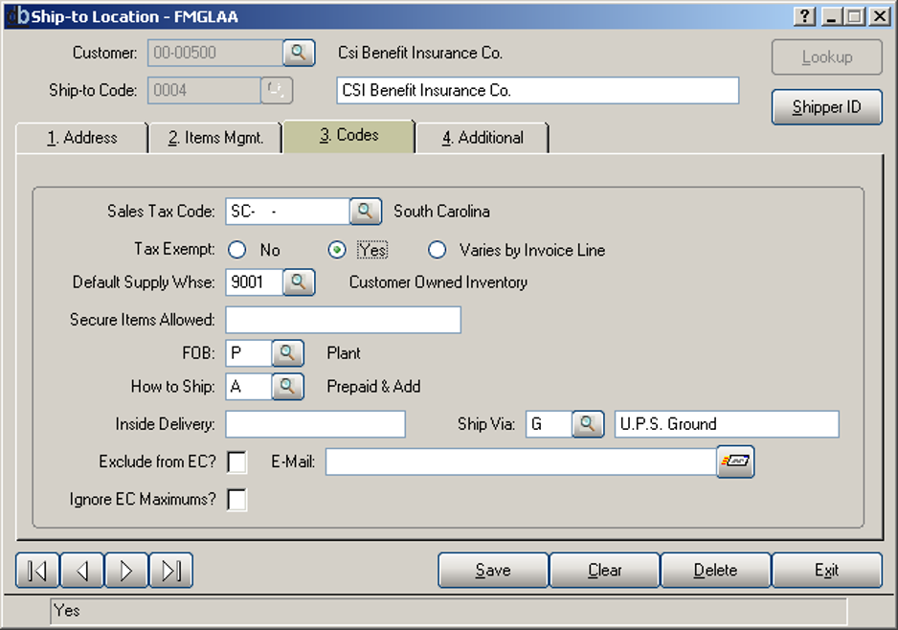Click the Ship-to Code lookup icon
This screenshot has width=898, height=630.
(277, 91)
